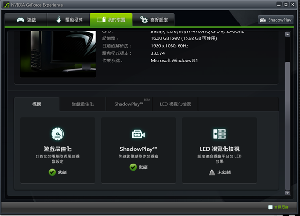Click the 遊戲最佳化 card title
The height and width of the screenshot is (216, 300).
click(x=58, y=149)
